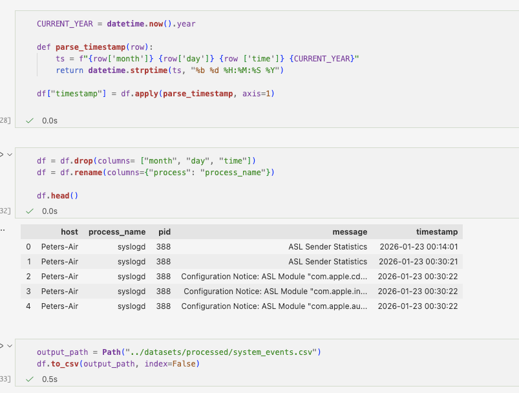Click the 'message' column header
The width and height of the screenshot is (519, 393).
(350, 231)
